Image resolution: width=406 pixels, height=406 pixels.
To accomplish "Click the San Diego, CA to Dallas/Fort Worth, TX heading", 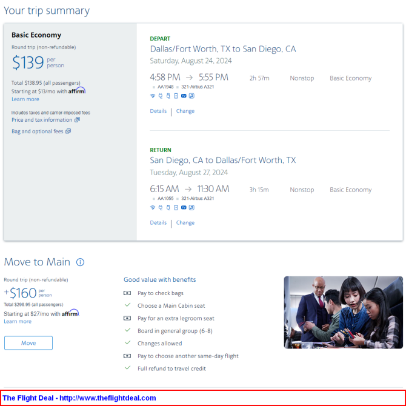I will pyautogui.click(x=222, y=160).
